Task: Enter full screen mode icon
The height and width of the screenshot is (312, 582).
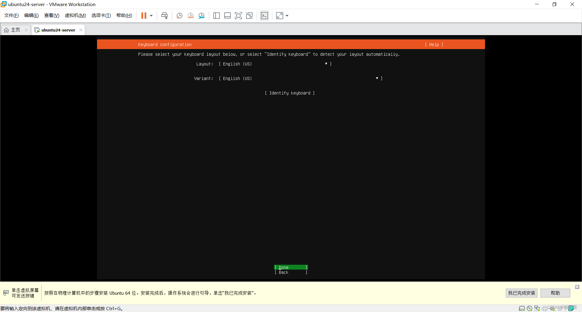Action: (x=238, y=16)
